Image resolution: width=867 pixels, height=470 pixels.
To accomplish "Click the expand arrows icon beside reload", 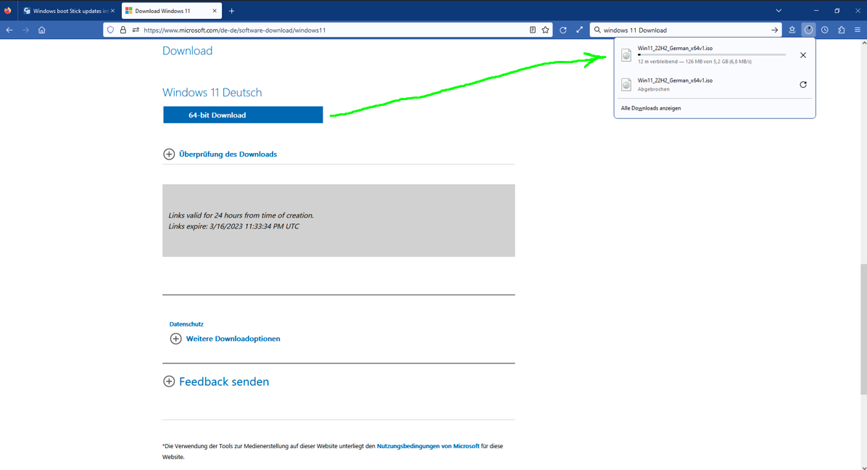I will [x=579, y=30].
